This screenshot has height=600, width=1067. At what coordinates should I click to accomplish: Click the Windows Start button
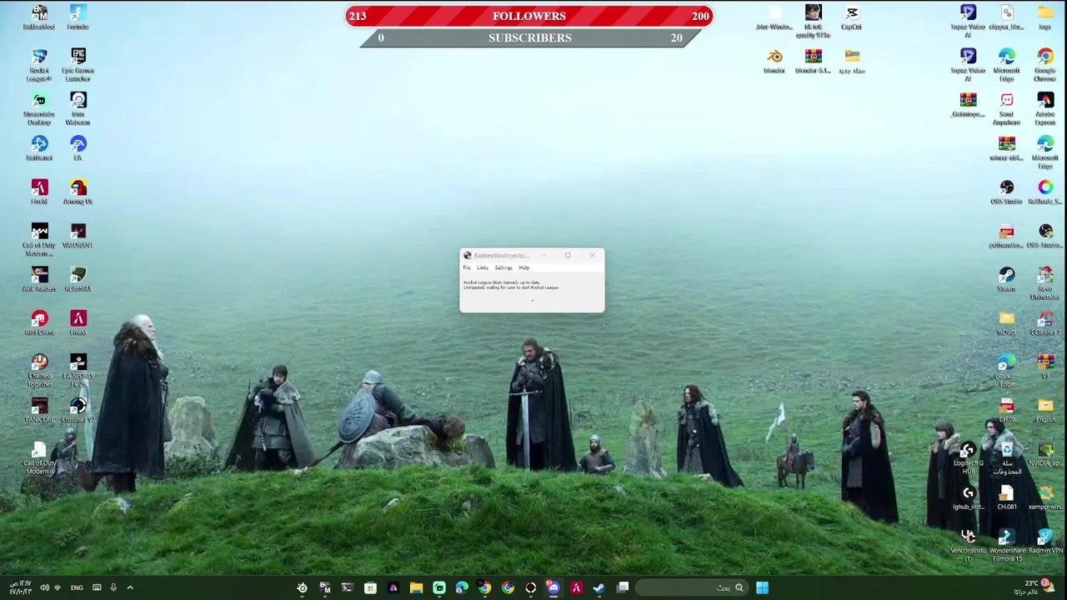(x=762, y=587)
